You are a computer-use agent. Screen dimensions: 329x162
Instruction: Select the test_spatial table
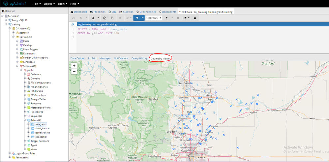[41, 137]
